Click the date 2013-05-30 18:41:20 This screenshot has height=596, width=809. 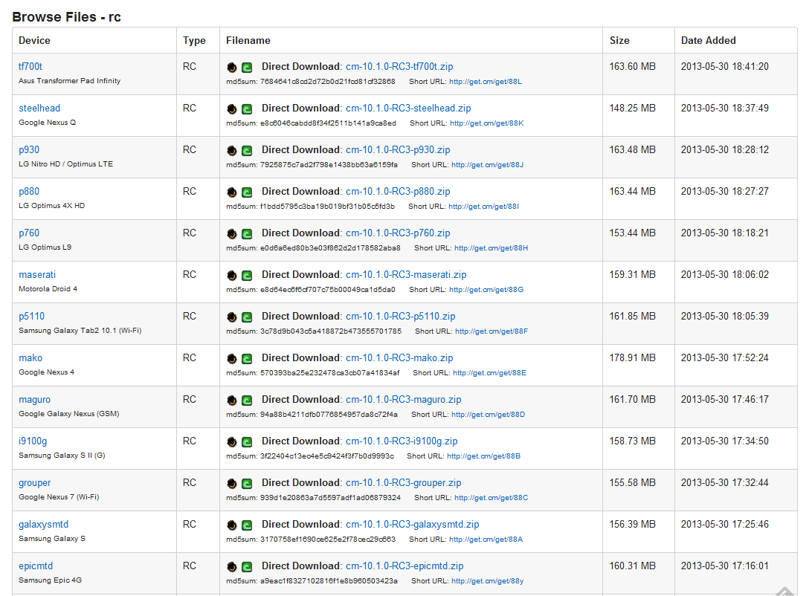(724, 66)
